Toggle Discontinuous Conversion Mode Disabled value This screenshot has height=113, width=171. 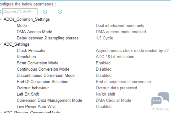(x=103, y=75)
